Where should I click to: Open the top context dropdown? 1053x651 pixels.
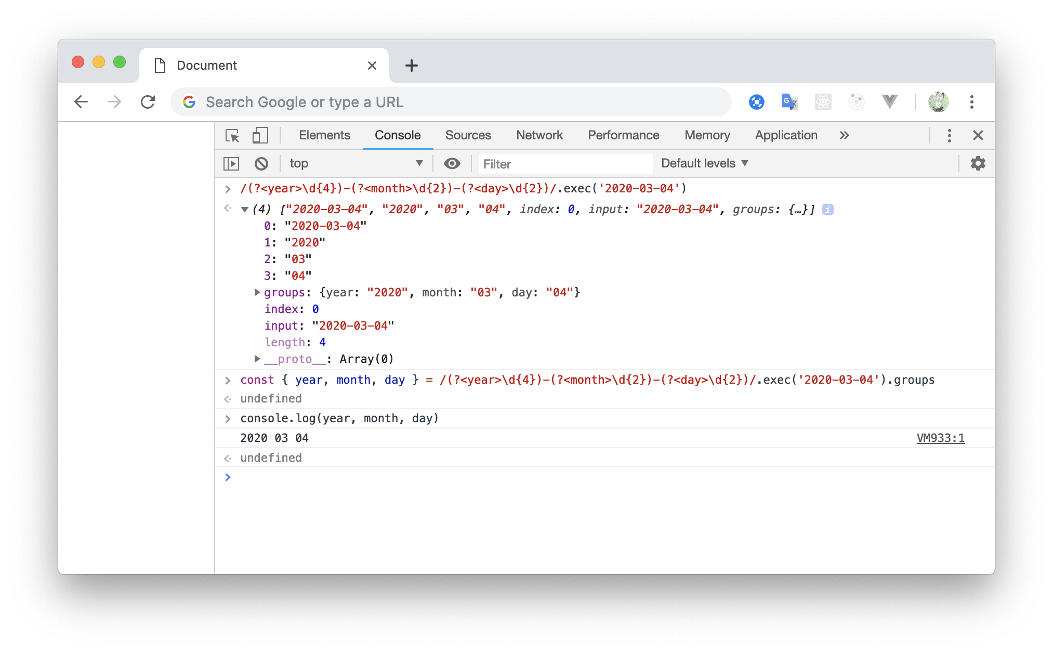point(356,164)
